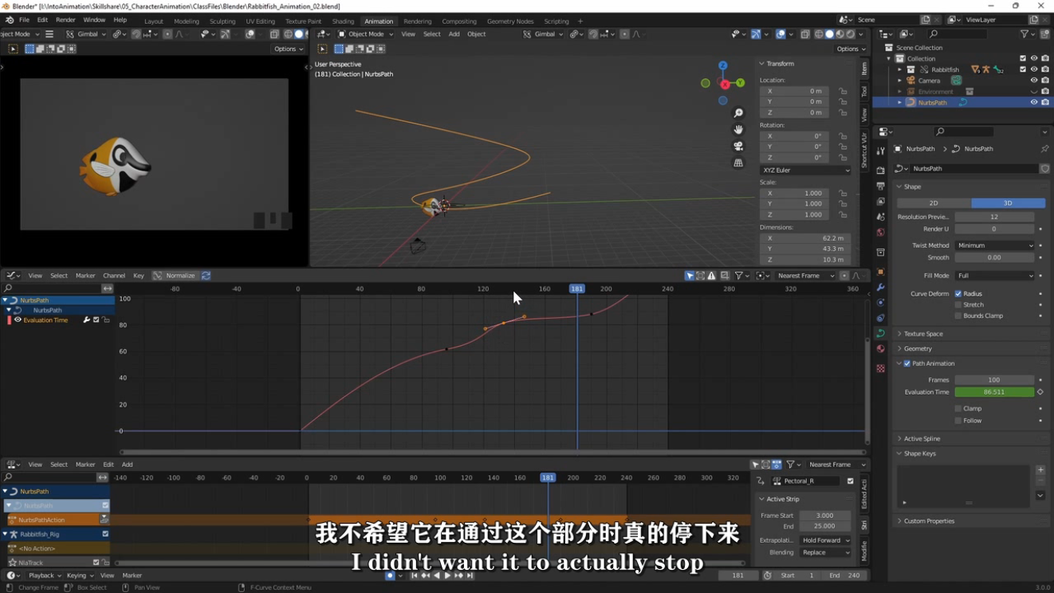Open Texture properties checker tab

point(880,368)
